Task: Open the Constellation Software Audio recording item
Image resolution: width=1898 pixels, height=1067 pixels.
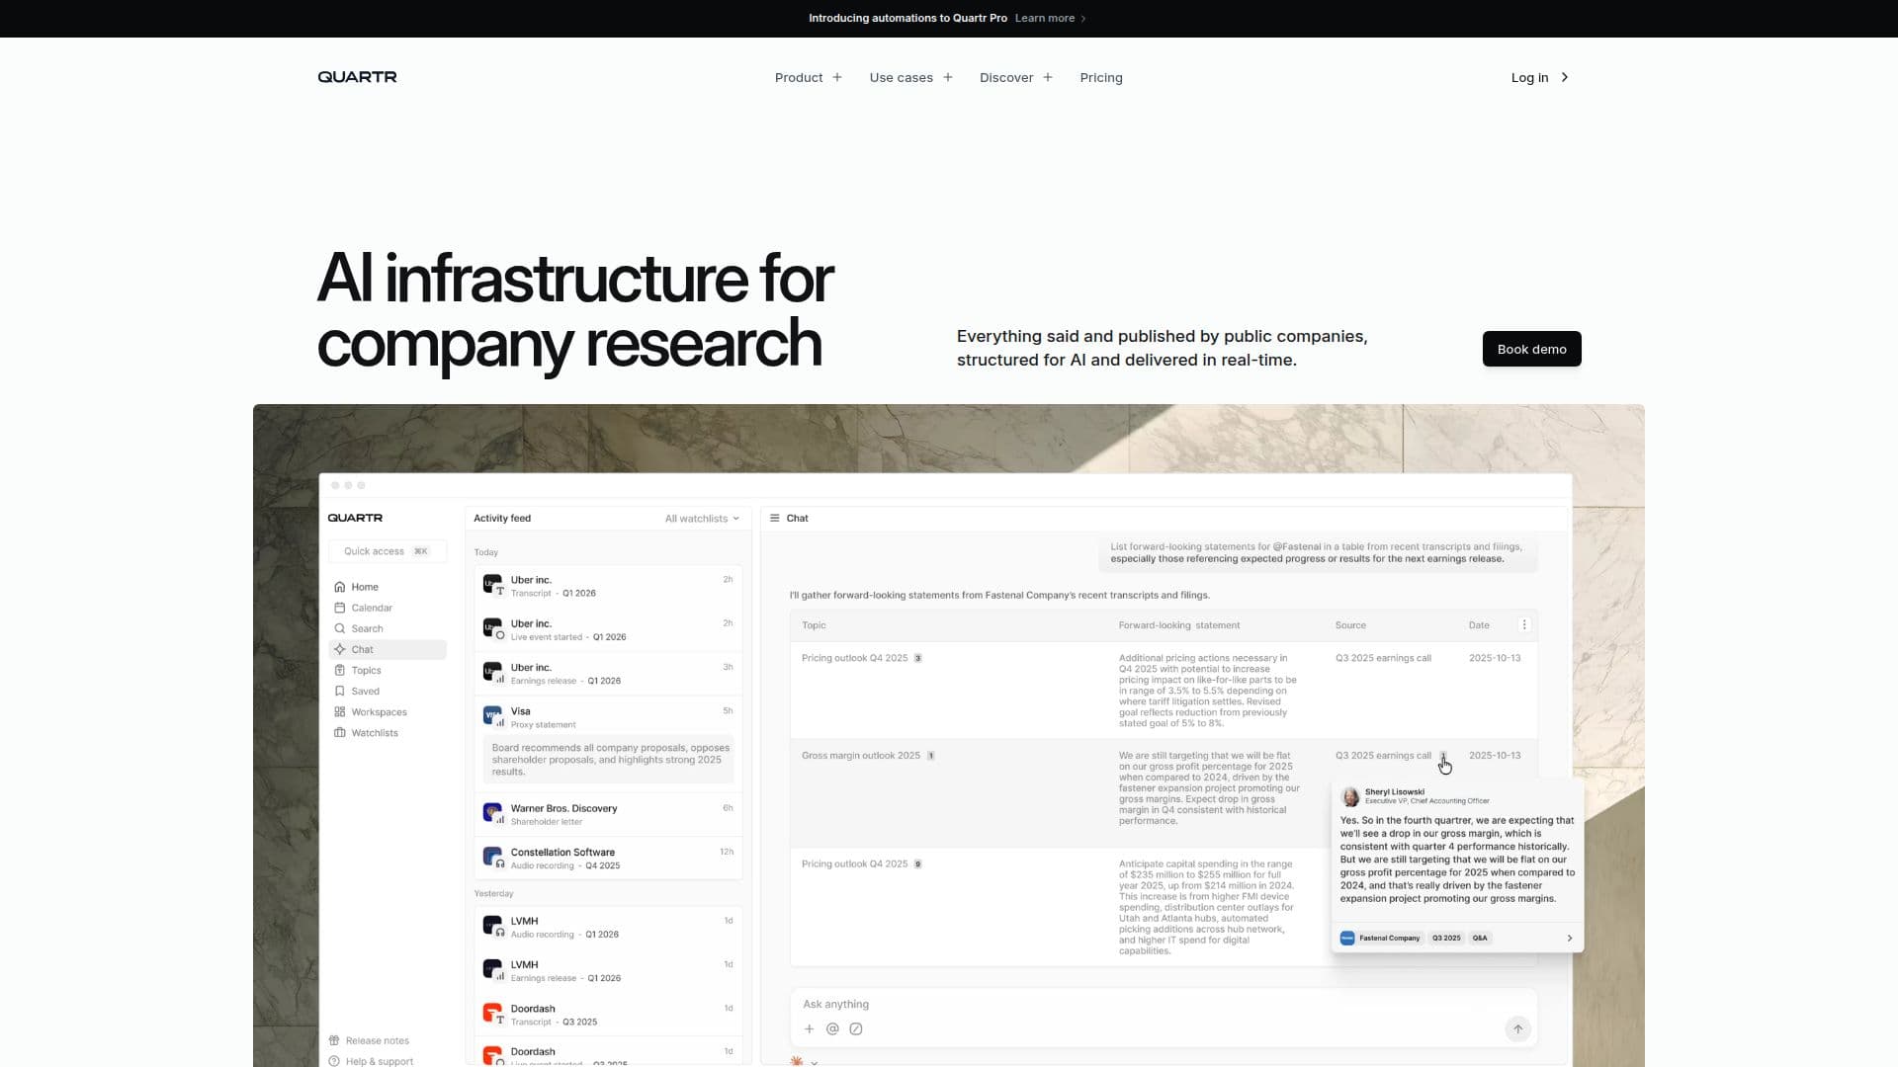Action: tap(608, 859)
